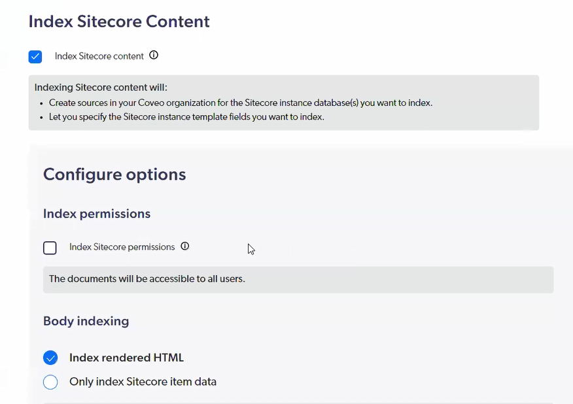Viewport: 573px width, 404px height.
Task: Open info icon beside Index Sitecore permissions
Action: coord(185,246)
